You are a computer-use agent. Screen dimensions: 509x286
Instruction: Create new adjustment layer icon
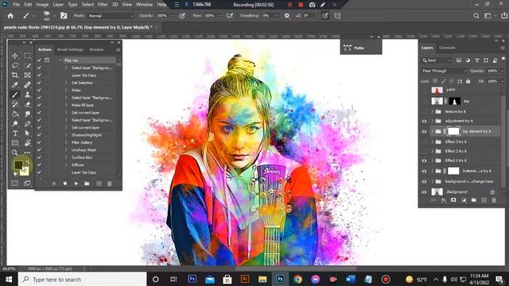click(x=464, y=200)
